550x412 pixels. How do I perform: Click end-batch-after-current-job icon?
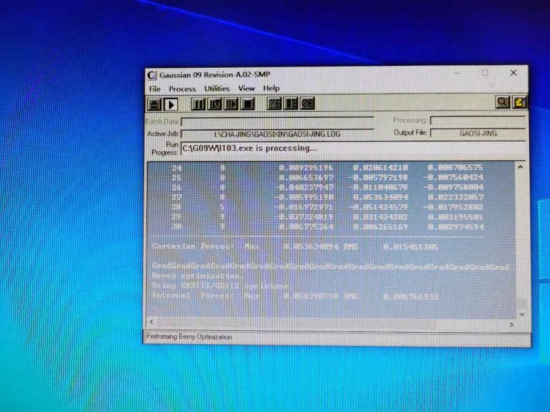[291, 104]
